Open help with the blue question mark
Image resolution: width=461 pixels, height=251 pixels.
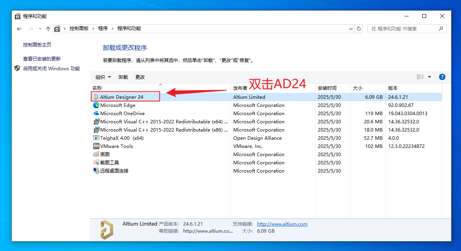(x=442, y=77)
